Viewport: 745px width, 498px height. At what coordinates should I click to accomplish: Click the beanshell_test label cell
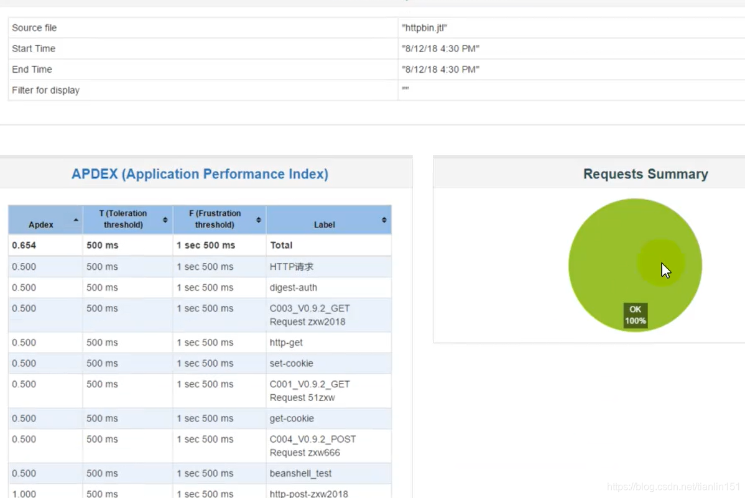click(300, 473)
